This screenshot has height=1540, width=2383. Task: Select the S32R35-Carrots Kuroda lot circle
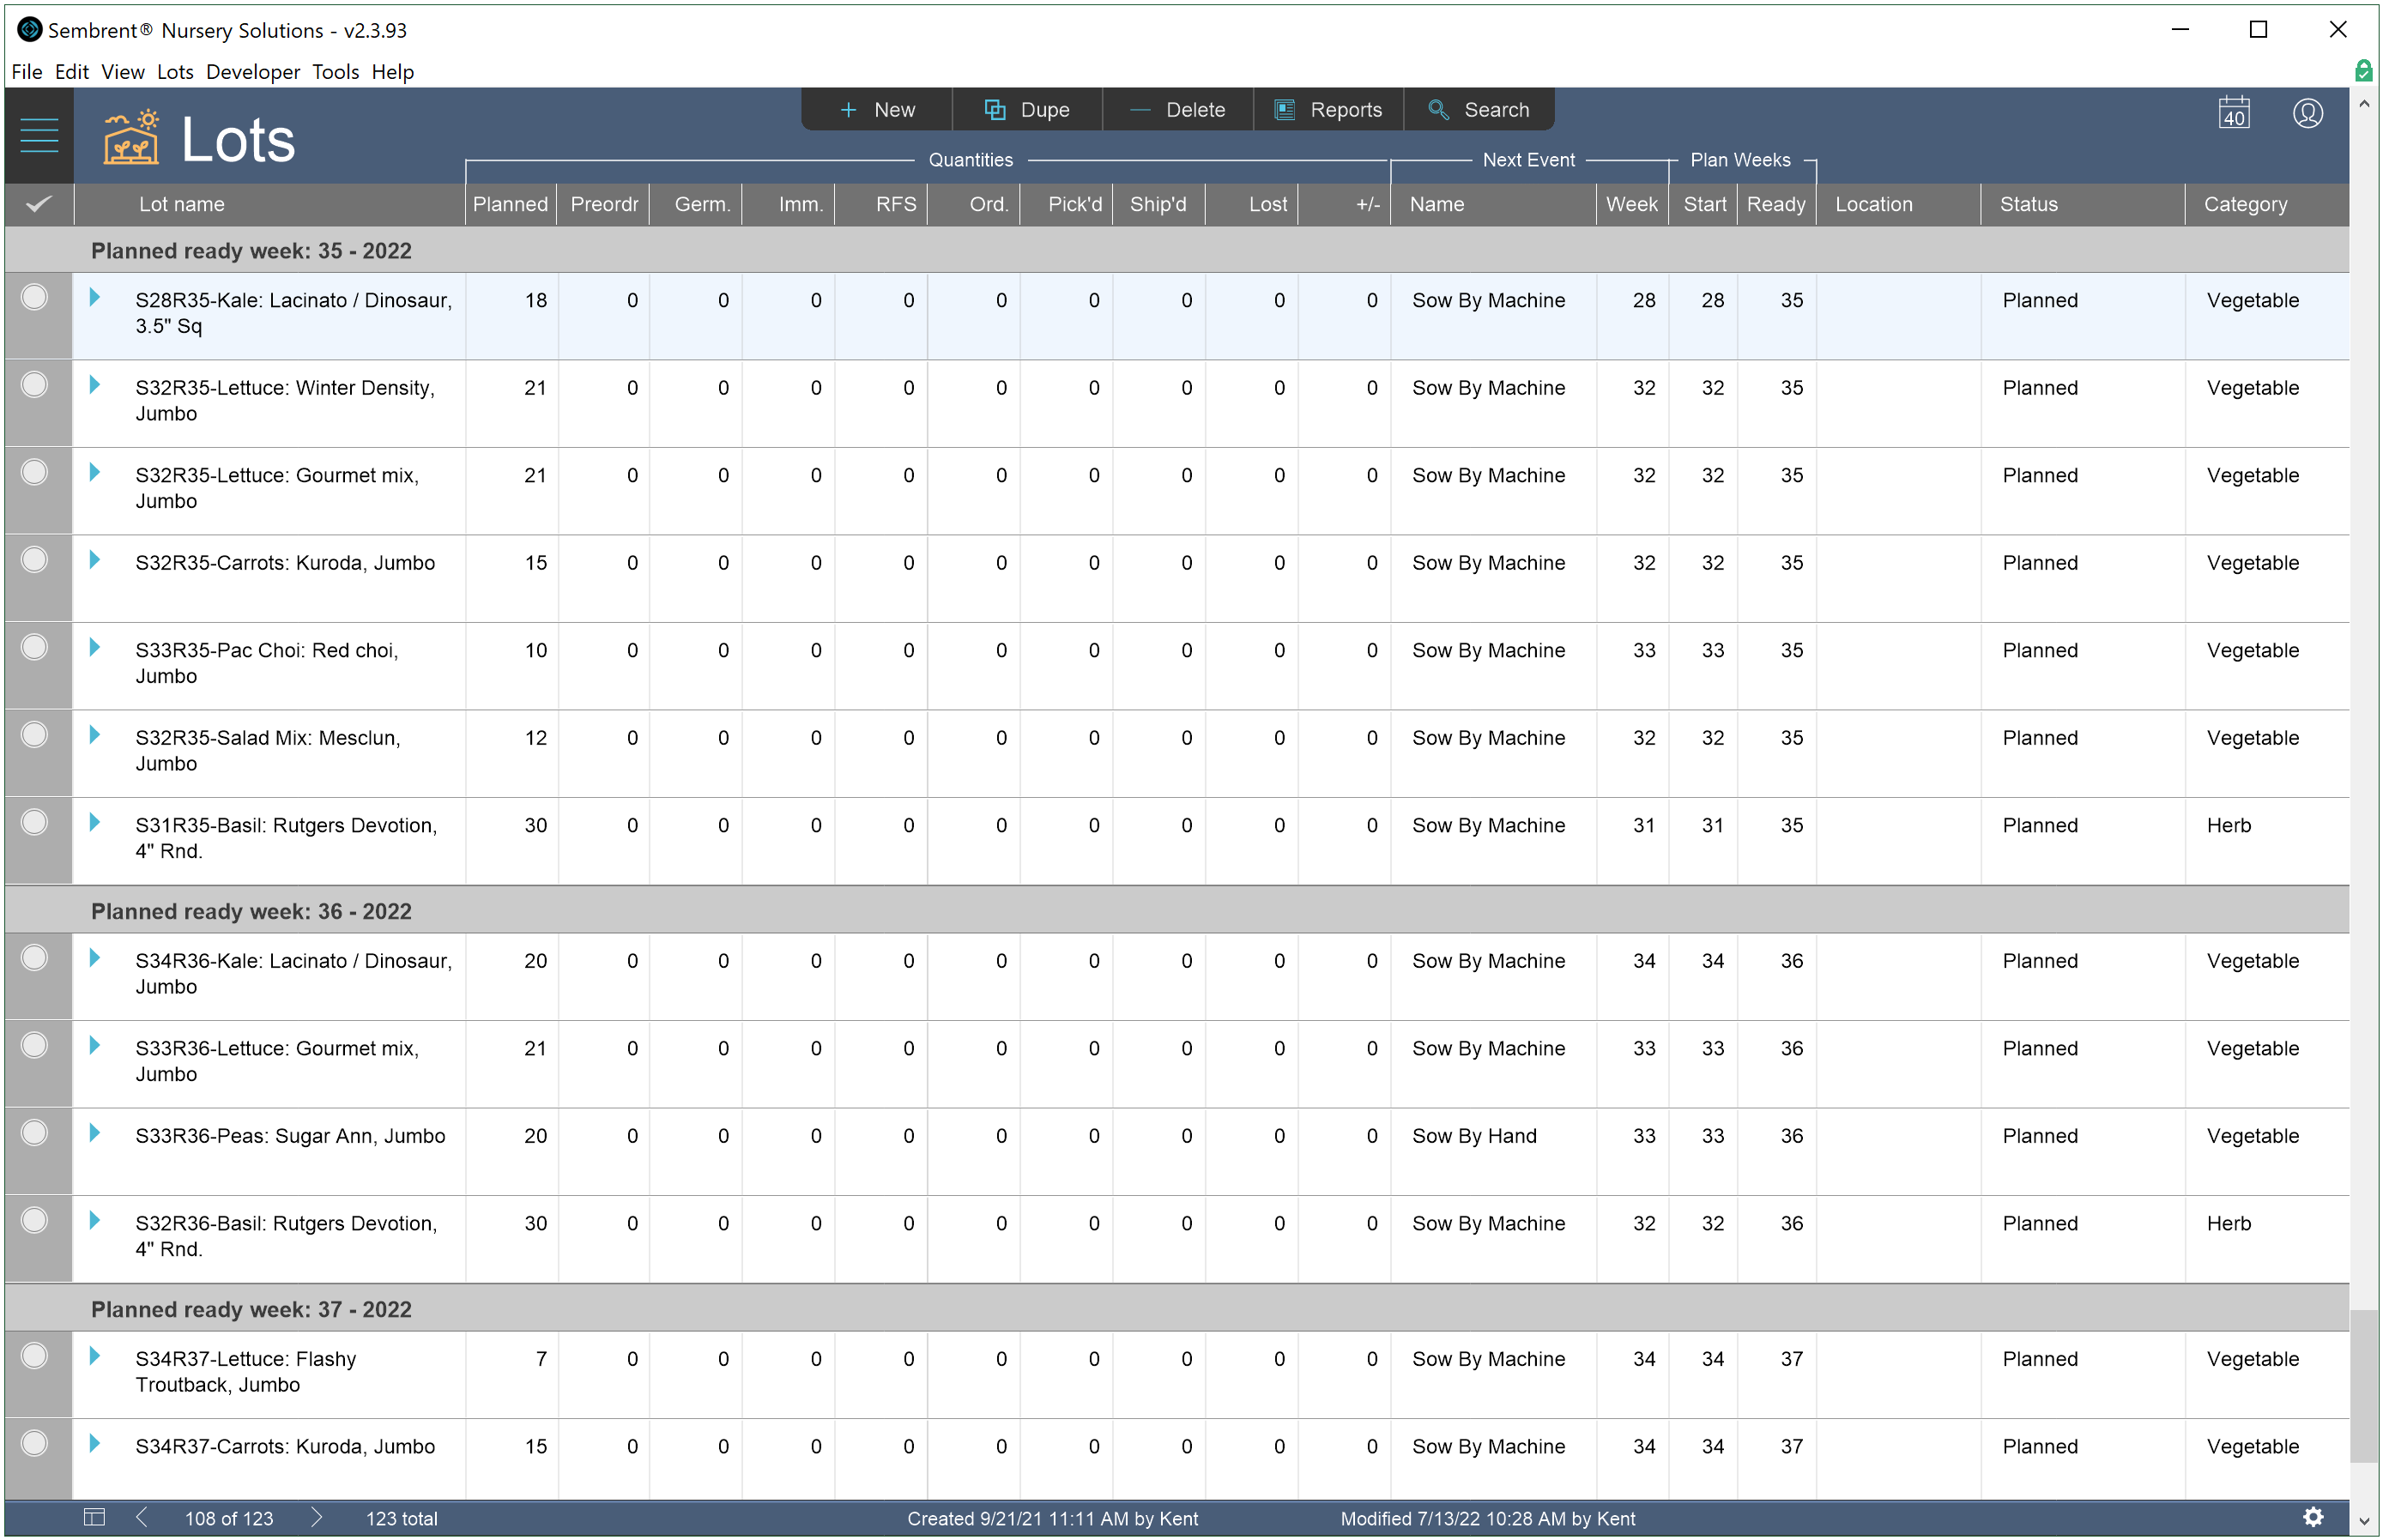[35, 560]
